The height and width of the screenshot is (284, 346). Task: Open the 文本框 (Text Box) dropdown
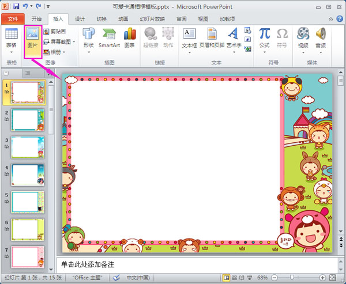tap(189, 41)
